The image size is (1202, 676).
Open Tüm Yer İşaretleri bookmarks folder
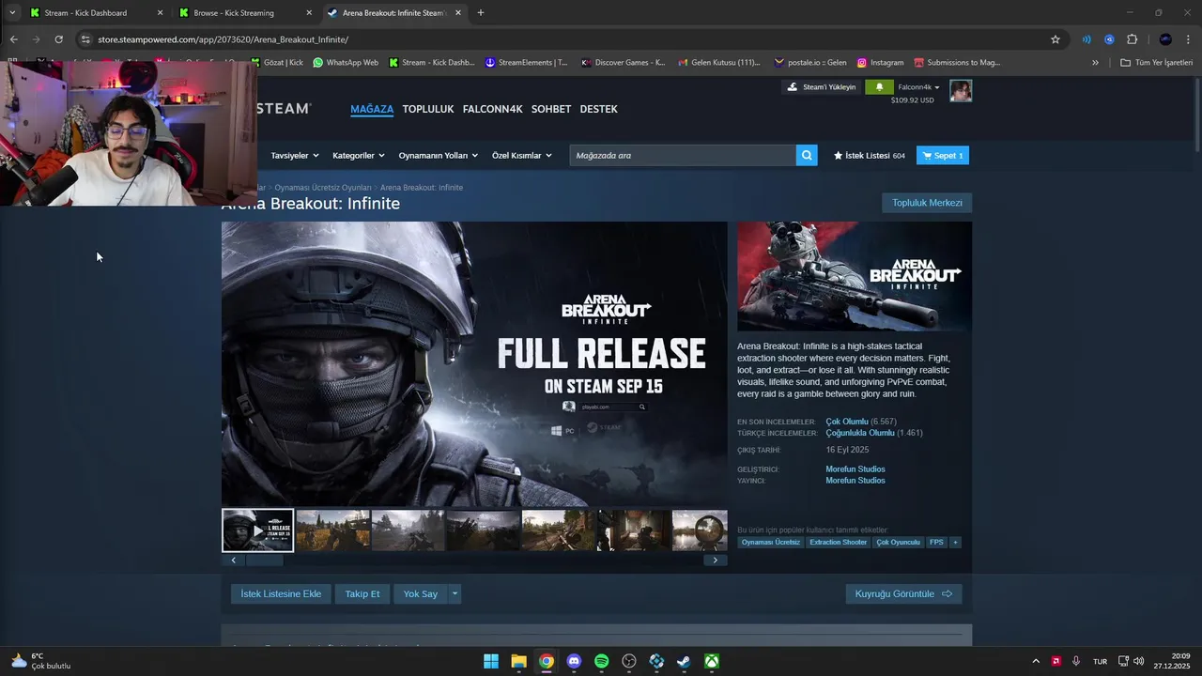tap(1156, 63)
